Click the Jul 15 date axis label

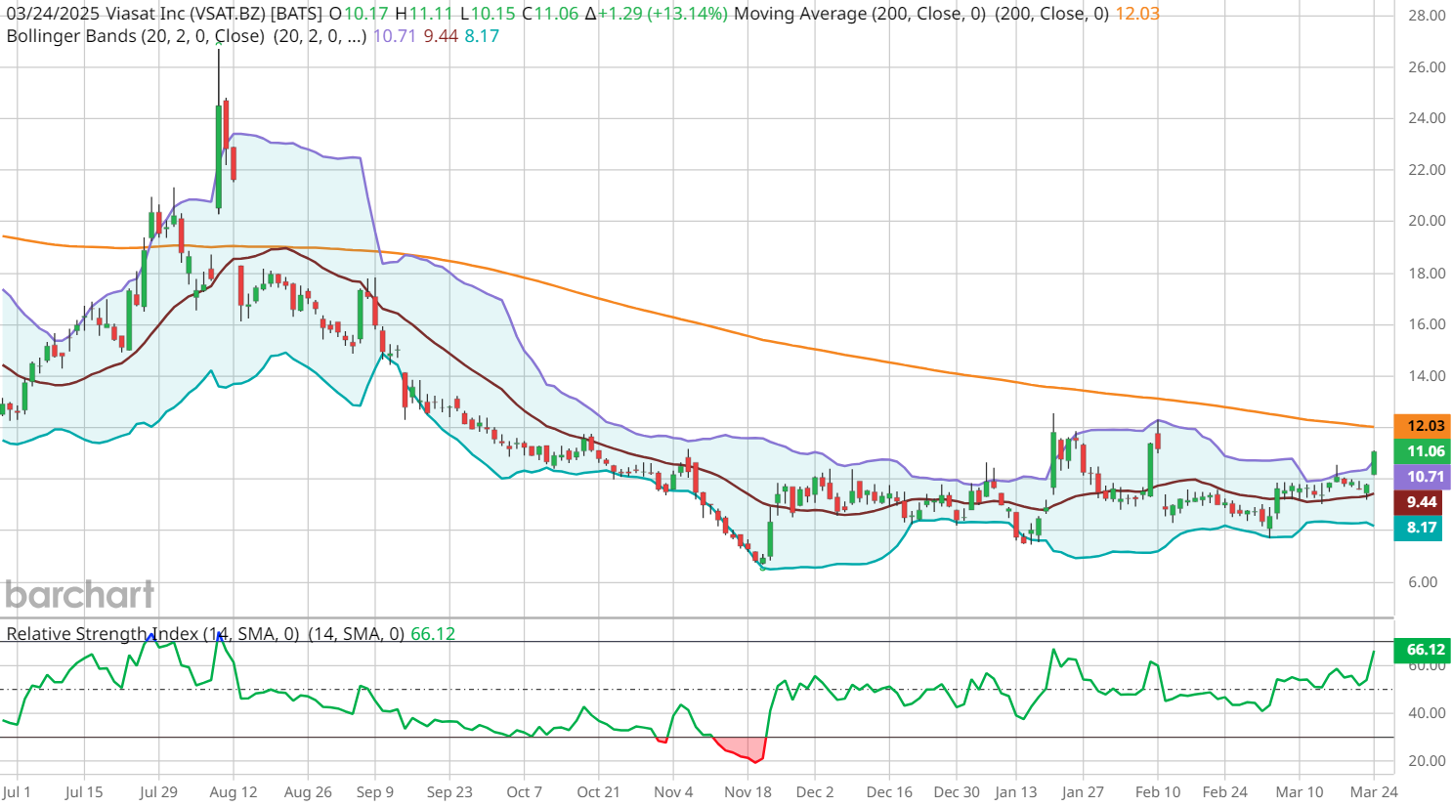tap(84, 792)
